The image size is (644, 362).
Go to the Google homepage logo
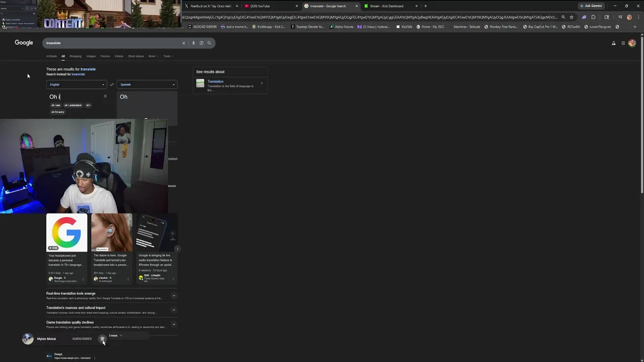(24, 43)
